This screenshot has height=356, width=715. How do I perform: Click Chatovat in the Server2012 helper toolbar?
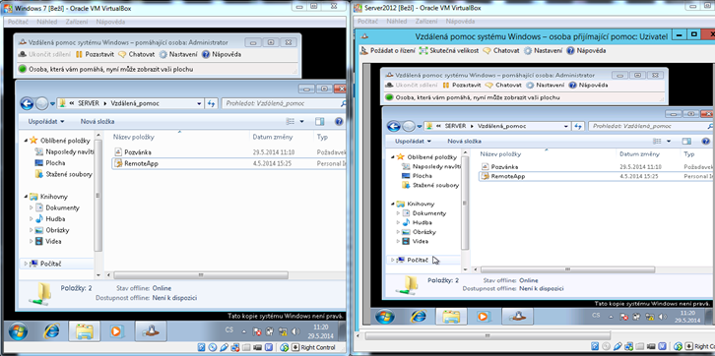[x=501, y=50]
